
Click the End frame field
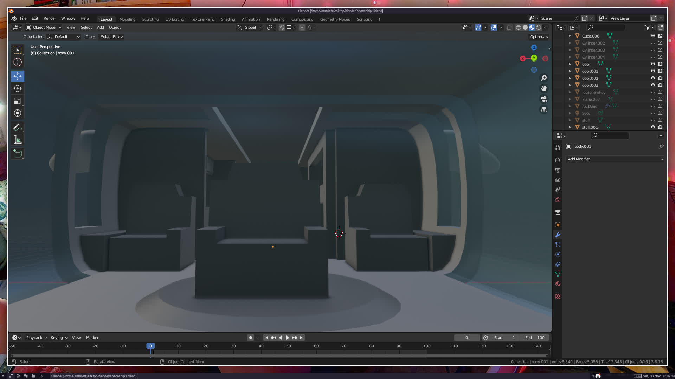click(x=535, y=338)
